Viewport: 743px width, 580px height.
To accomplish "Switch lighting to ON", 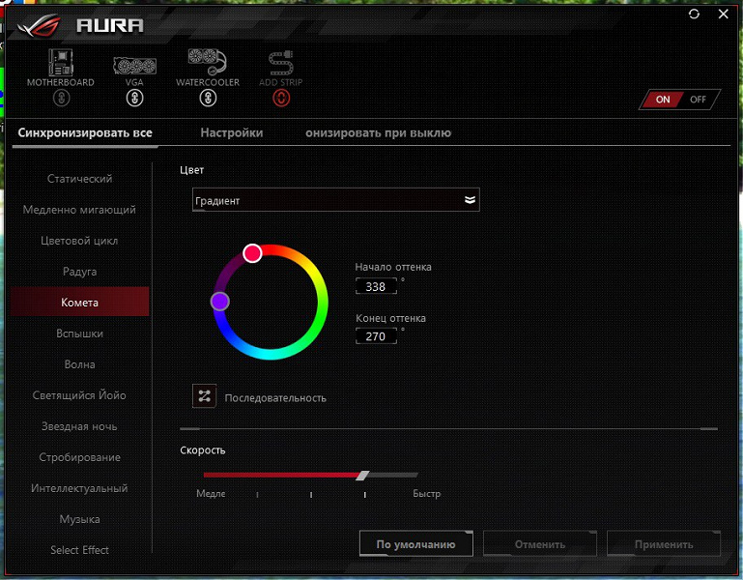I will pos(663,100).
